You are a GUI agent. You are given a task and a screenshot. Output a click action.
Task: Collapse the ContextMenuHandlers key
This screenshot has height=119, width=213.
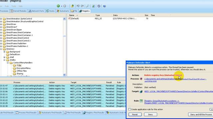(x=8, y=63)
